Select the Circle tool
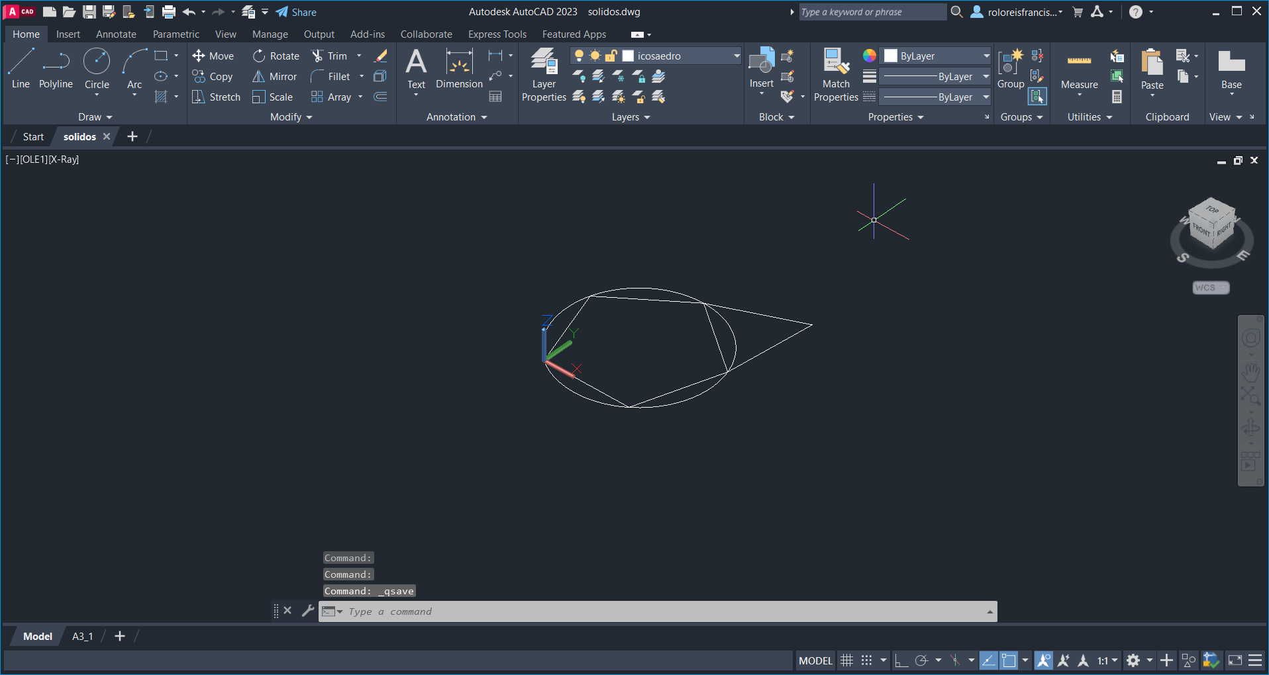This screenshot has height=675, width=1269. point(97,67)
